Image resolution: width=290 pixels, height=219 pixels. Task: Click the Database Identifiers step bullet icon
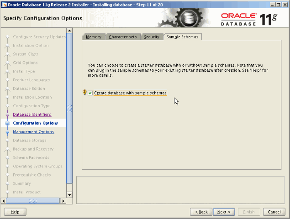(7, 115)
